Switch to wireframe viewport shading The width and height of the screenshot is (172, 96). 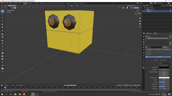[x=134, y=8]
